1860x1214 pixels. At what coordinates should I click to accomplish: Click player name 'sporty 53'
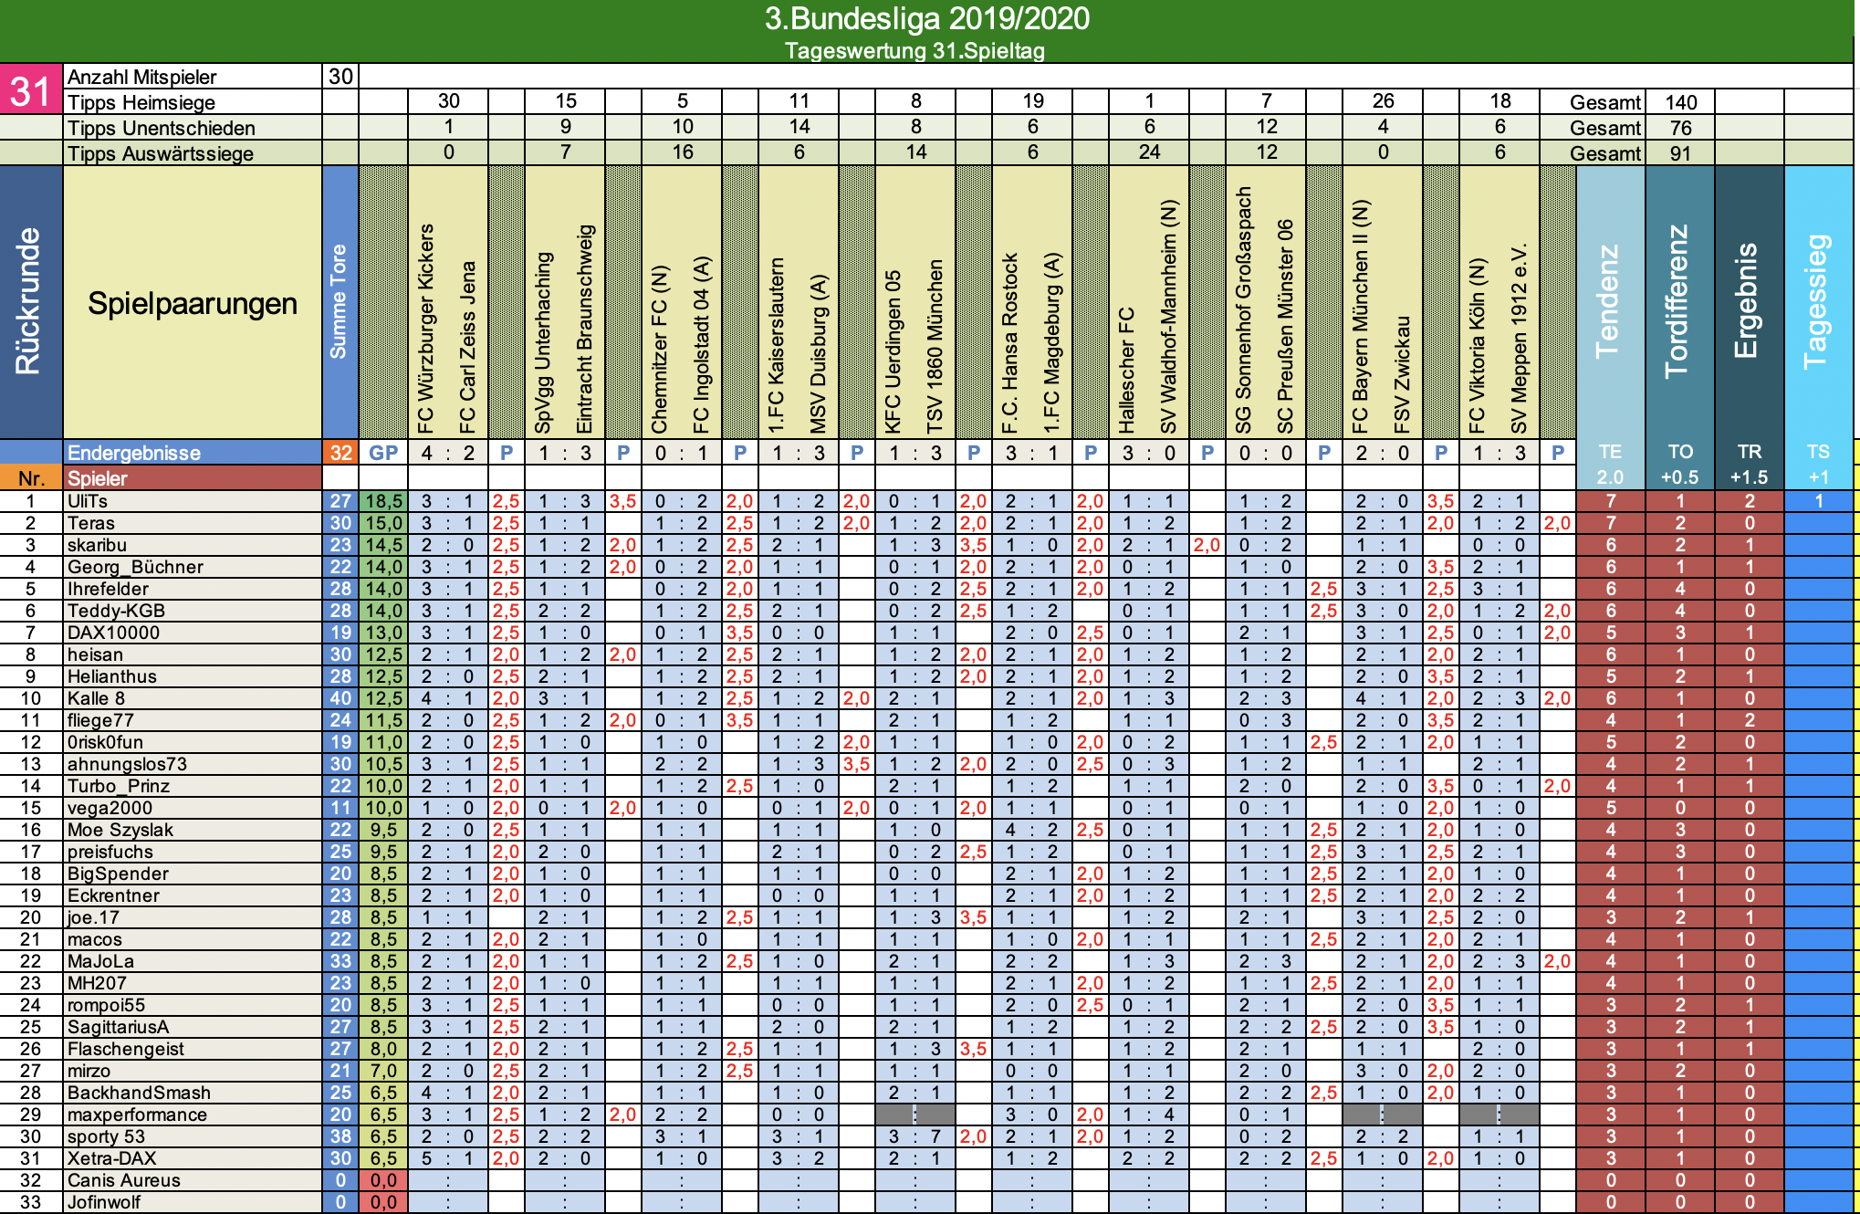tap(106, 1136)
